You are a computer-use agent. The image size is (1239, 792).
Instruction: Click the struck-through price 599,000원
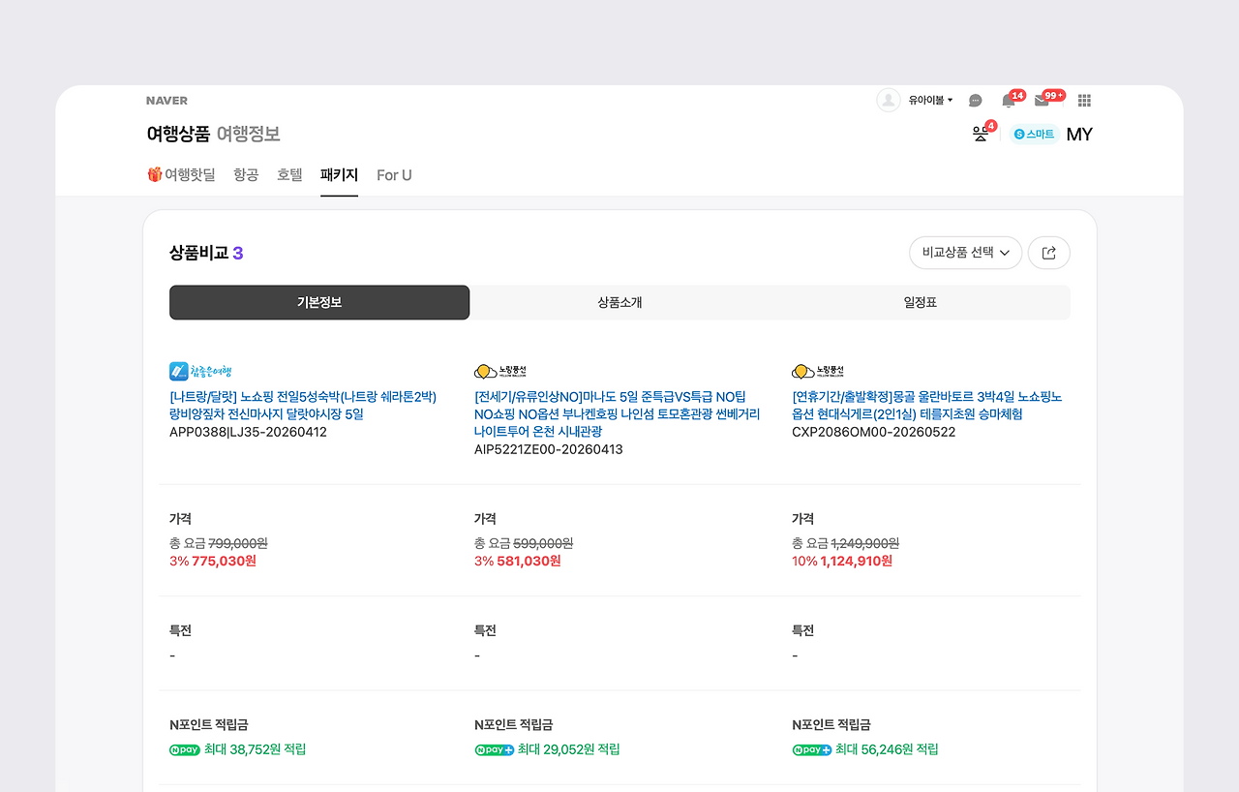coord(543,543)
